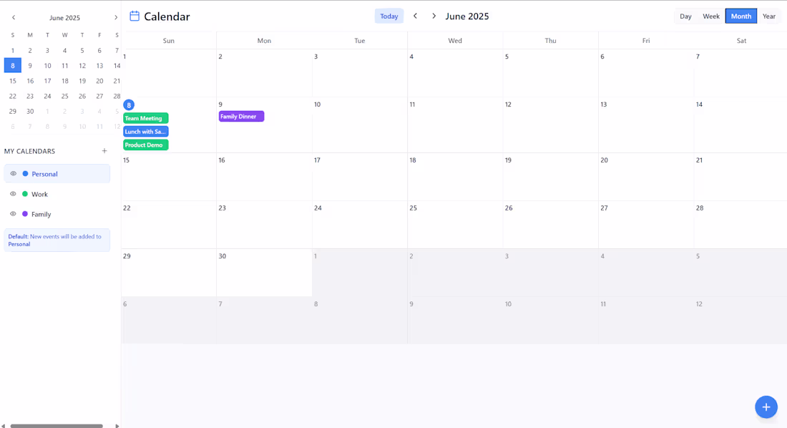The width and height of the screenshot is (787, 428).
Task: Click the back chevron in the mini calendar
Action: (13, 17)
